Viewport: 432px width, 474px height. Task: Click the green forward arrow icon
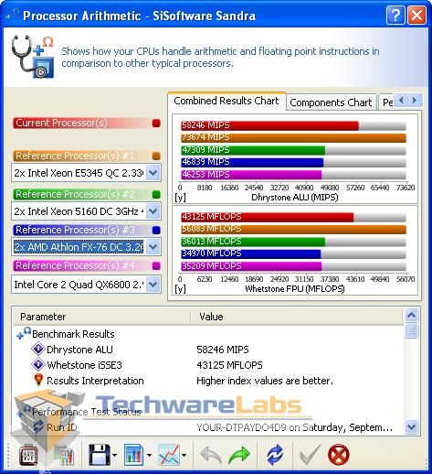coord(239,455)
